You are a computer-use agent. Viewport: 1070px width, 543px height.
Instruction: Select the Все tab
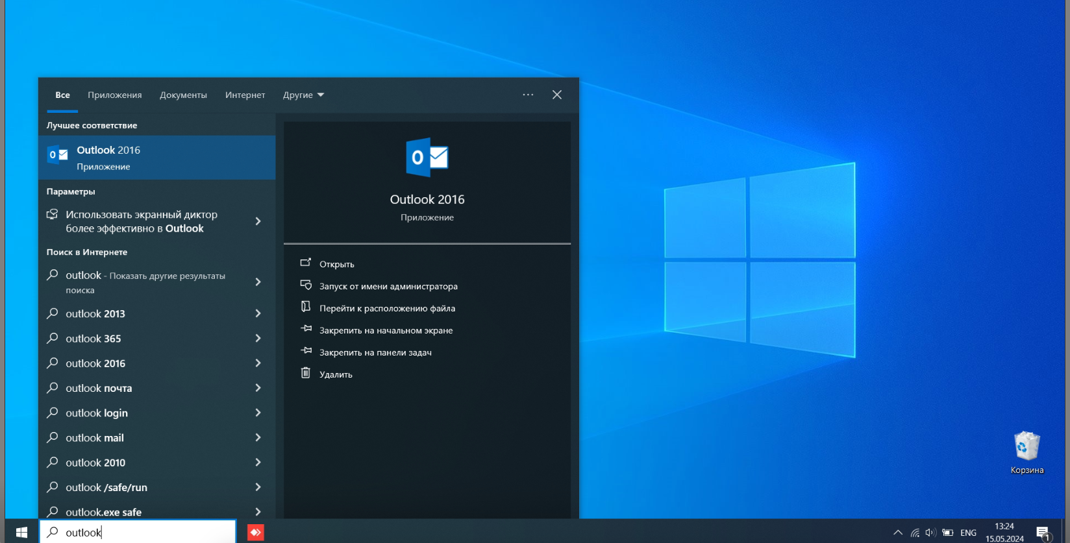click(62, 95)
